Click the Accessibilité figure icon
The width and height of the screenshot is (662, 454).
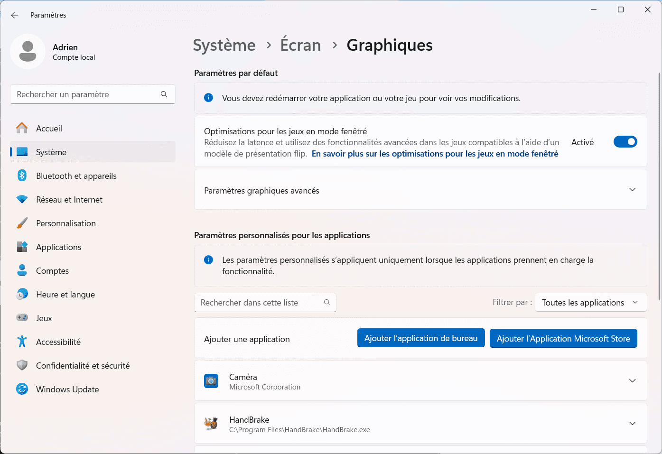pos(22,342)
